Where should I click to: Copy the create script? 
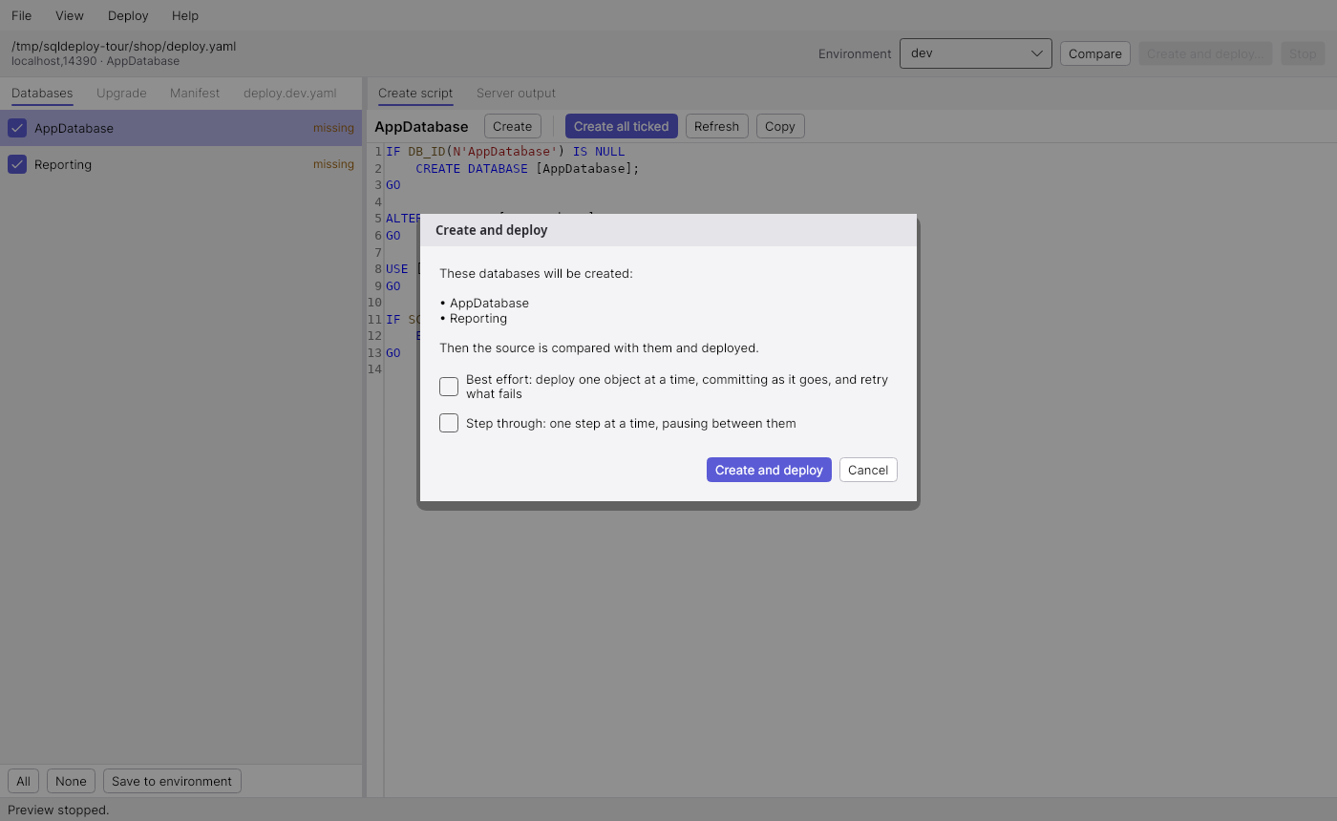[780, 126]
